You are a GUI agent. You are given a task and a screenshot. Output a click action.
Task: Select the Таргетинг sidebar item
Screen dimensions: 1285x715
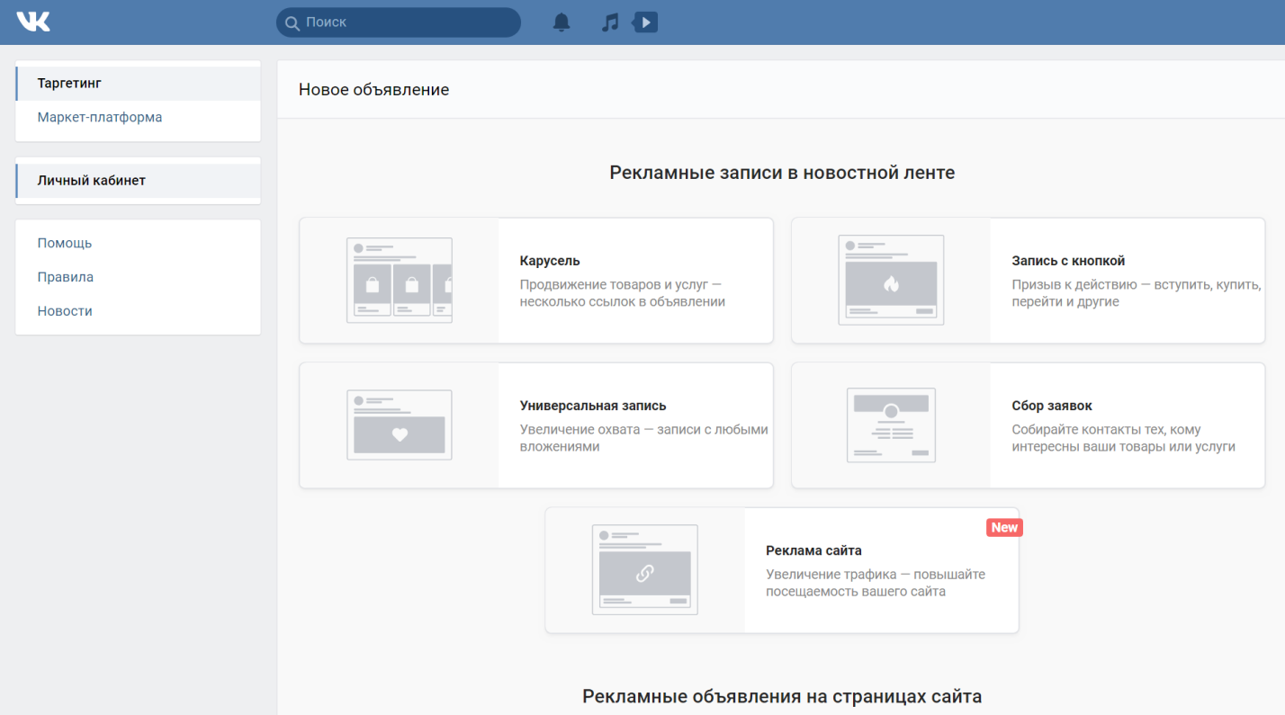pyautogui.click(x=138, y=84)
